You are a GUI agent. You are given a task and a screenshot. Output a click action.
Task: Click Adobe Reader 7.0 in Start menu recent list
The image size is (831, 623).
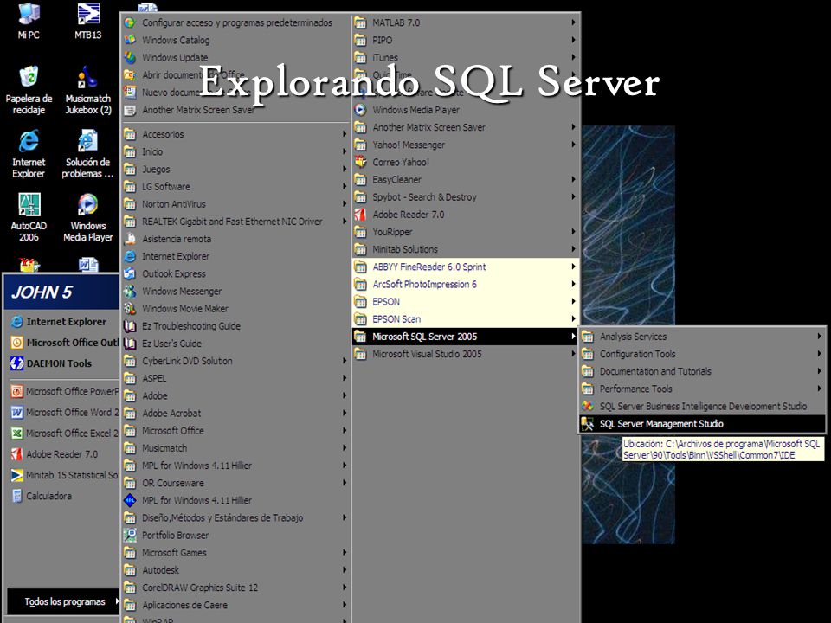(x=61, y=454)
